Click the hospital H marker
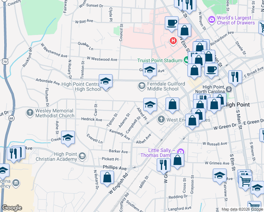Image resolution: width=264 pixels, height=212 pixels. click(173, 41)
